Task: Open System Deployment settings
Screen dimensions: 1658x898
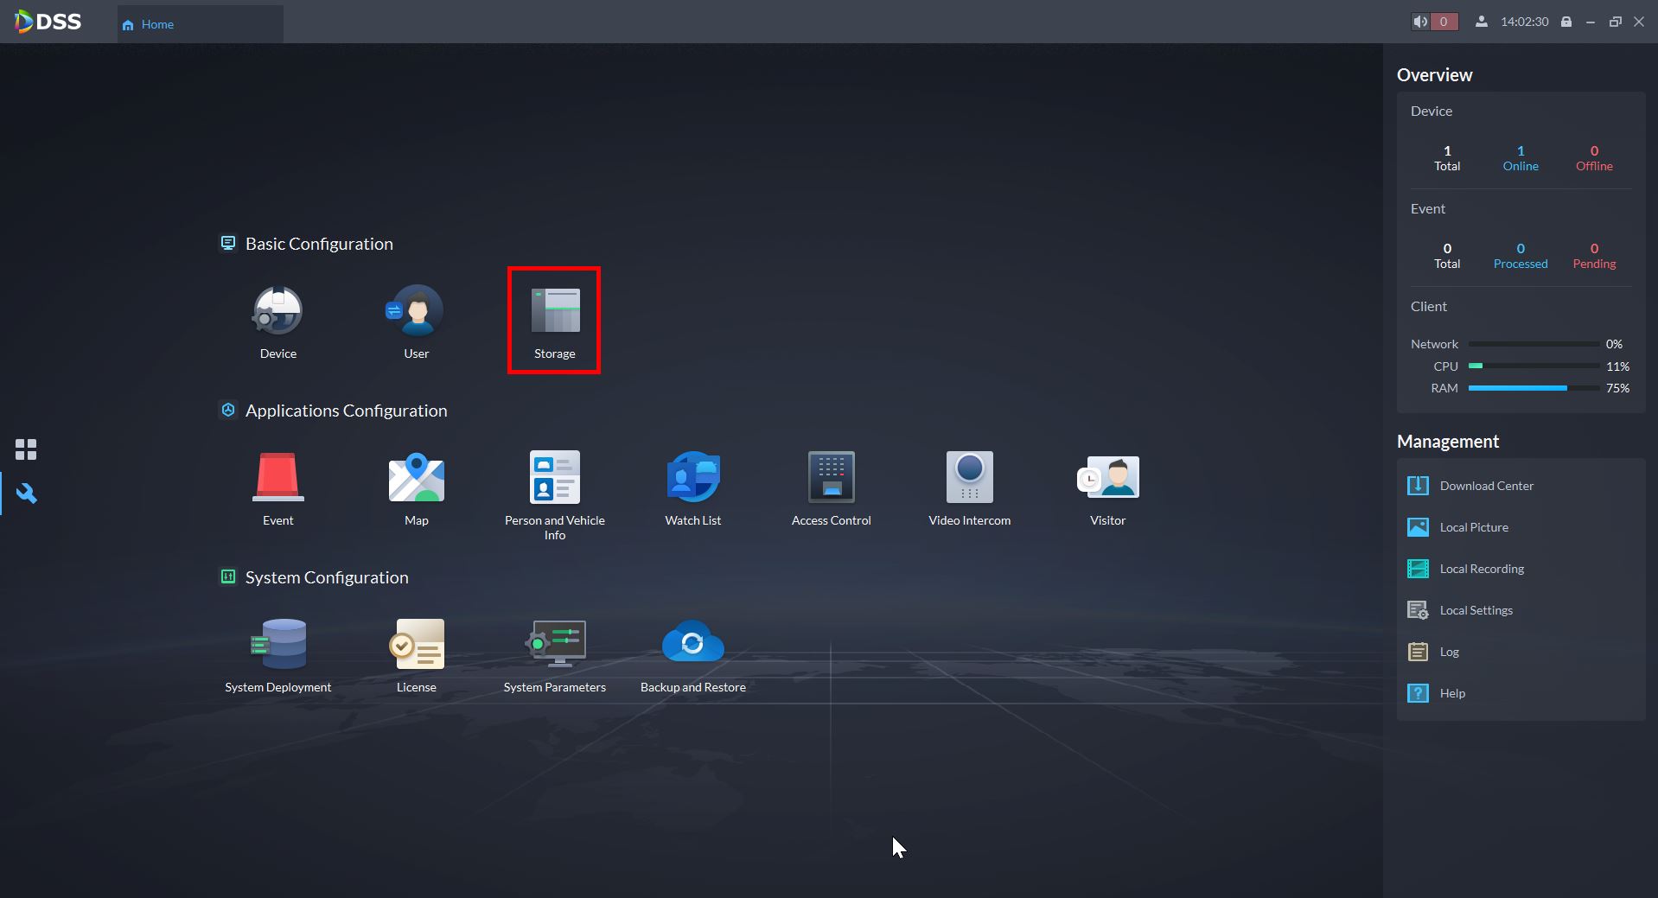Action: pyautogui.click(x=277, y=645)
